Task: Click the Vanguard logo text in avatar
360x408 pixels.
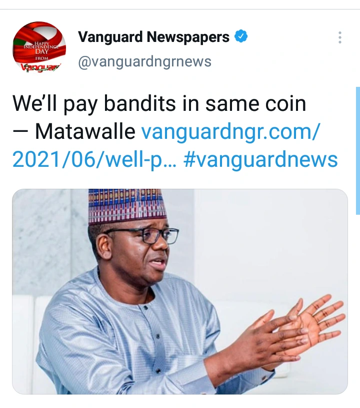Action: tap(40, 67)
